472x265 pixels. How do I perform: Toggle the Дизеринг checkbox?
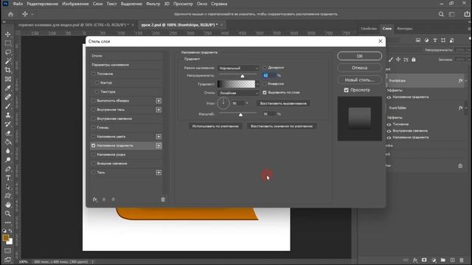coord(264,68)
